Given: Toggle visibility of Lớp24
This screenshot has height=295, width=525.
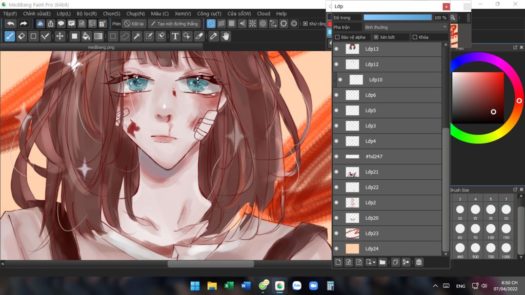Looking at the screenshot, I should 336,249.
